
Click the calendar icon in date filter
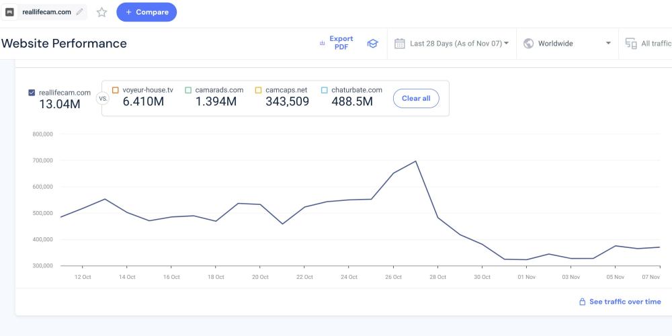399,44
